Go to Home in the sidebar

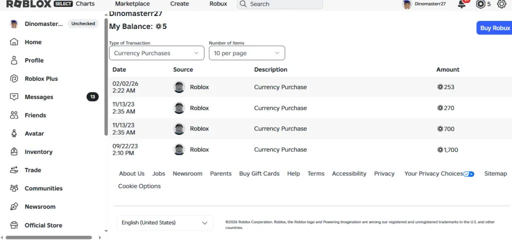coord(33,42)
